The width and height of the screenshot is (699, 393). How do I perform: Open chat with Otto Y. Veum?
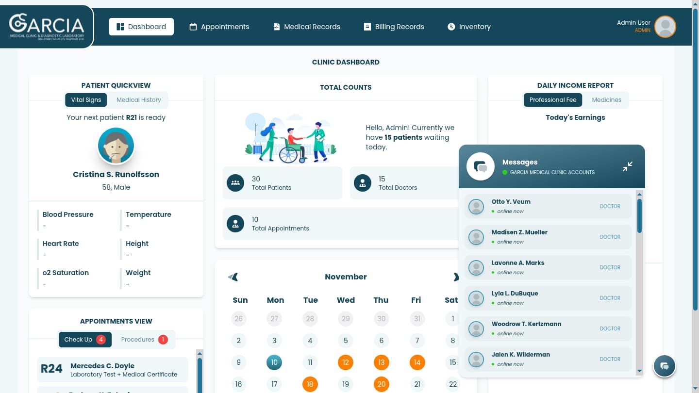tap(548, 206)
